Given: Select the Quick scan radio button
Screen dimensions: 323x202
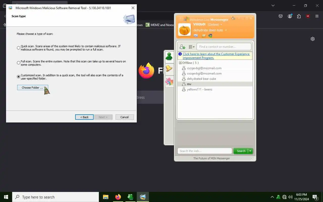Looking at the screenshot, I should (x=18, y=48).
